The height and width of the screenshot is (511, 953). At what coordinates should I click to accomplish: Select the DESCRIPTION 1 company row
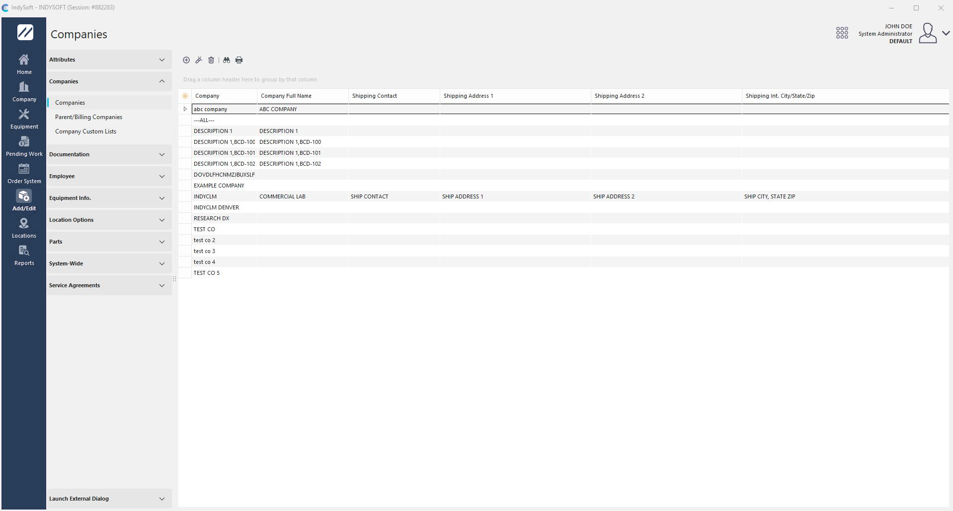tap(570, 131)
